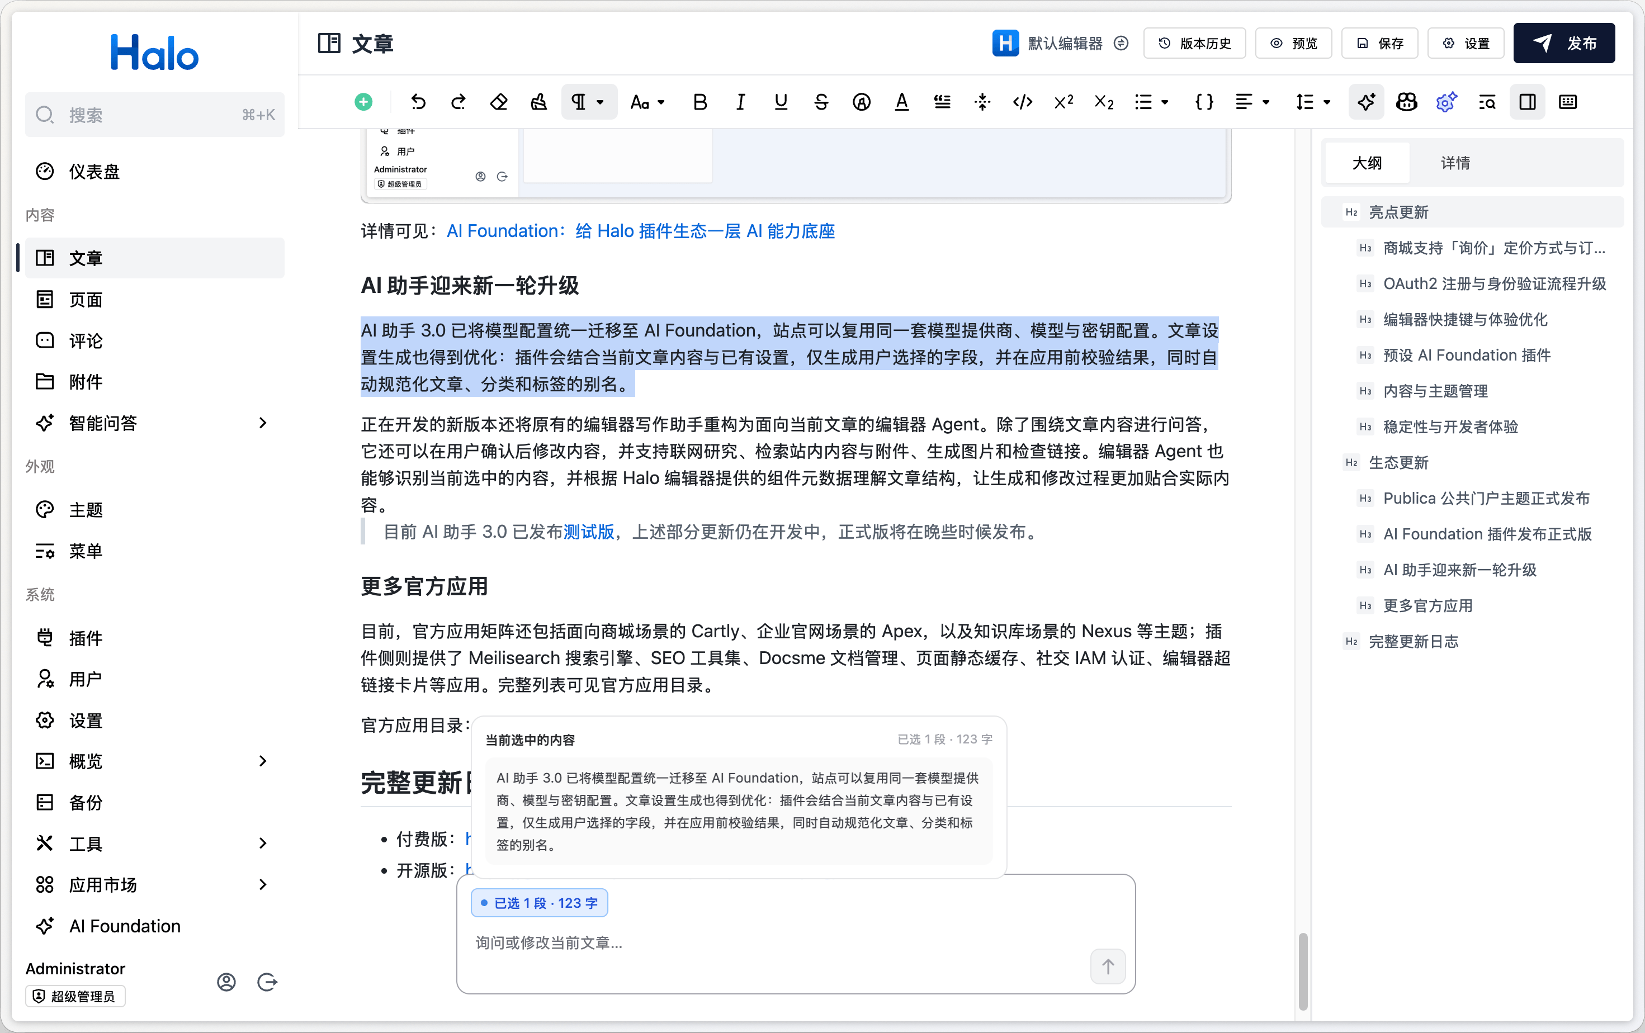Open the user profile icon
The height and width of the screenshot is (1033, 1645).
[226, 982]
